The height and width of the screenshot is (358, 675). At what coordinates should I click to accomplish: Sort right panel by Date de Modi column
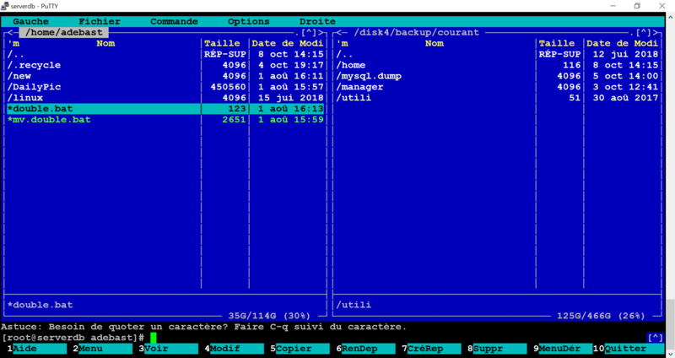622,44
